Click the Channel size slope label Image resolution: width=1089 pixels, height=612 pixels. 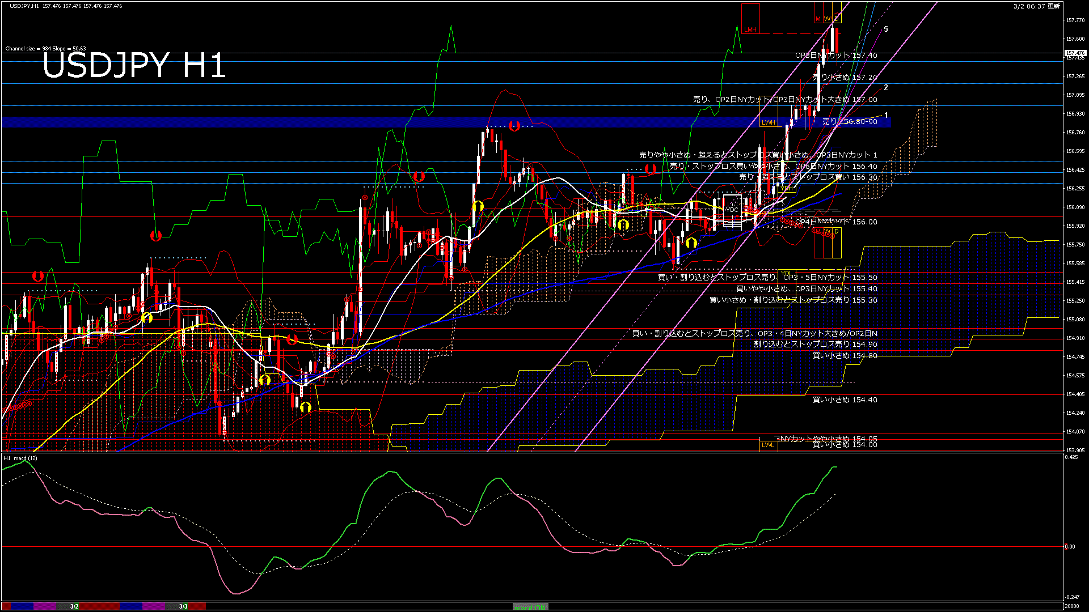(x=45, y=49)
